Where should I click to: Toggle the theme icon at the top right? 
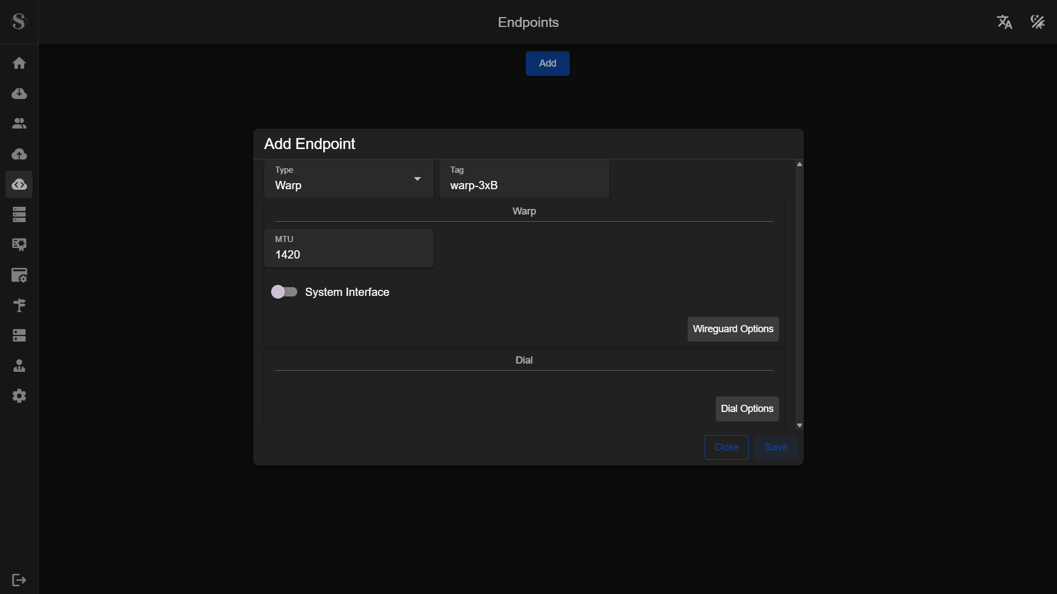pyautogui.click(x=1037, y=22)
